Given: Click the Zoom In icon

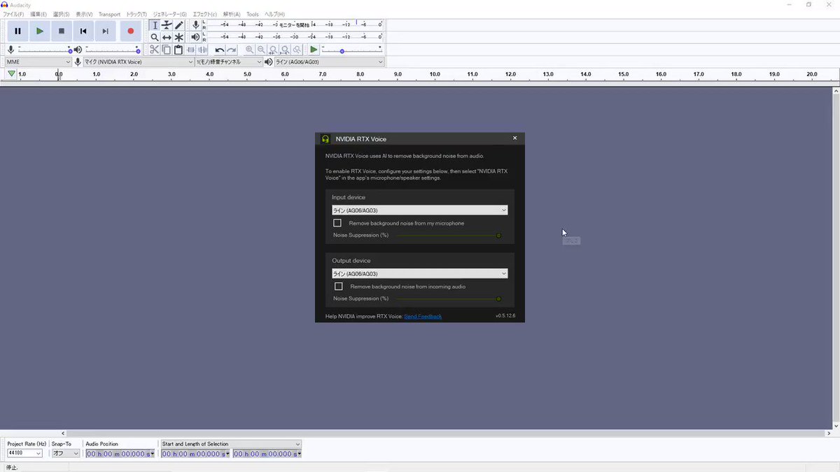Looking at the screenshot, I should tap(249, 50).
